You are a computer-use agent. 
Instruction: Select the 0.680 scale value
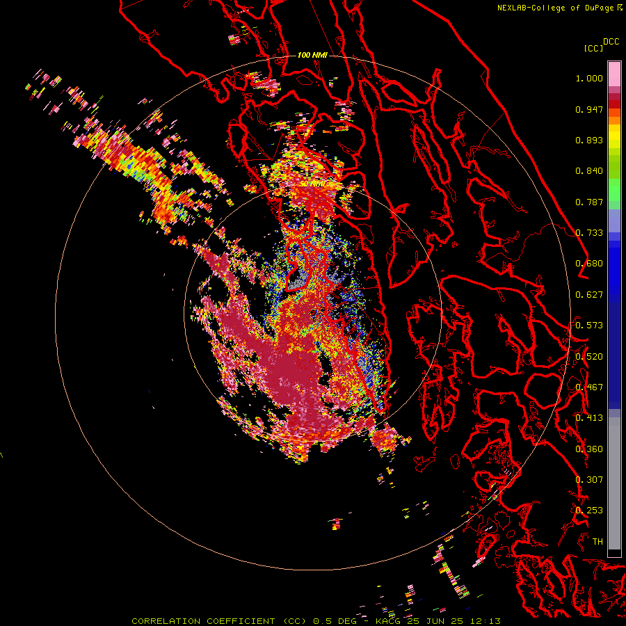pos(589,264)
